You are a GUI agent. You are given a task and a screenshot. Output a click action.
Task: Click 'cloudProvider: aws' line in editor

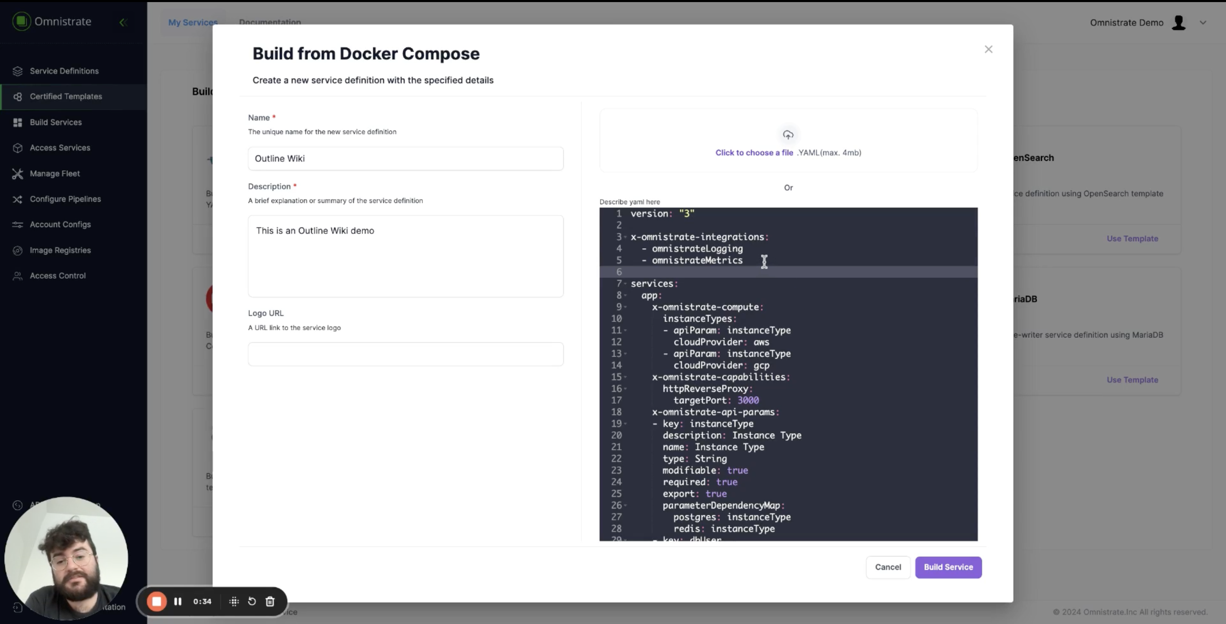click(721, 342)
